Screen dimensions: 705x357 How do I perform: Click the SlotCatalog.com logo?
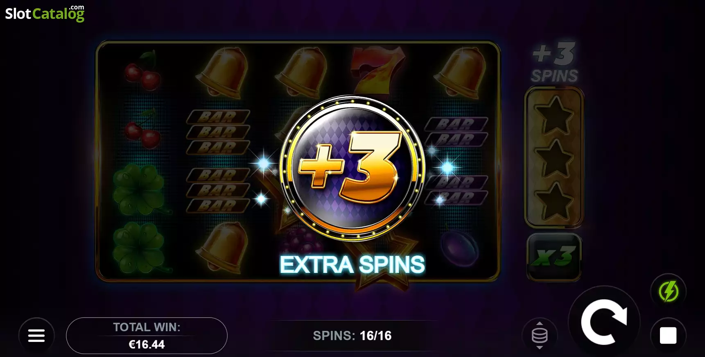click(45, 13)
